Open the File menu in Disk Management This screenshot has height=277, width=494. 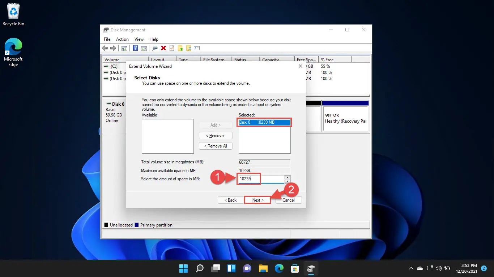(107, 39)
